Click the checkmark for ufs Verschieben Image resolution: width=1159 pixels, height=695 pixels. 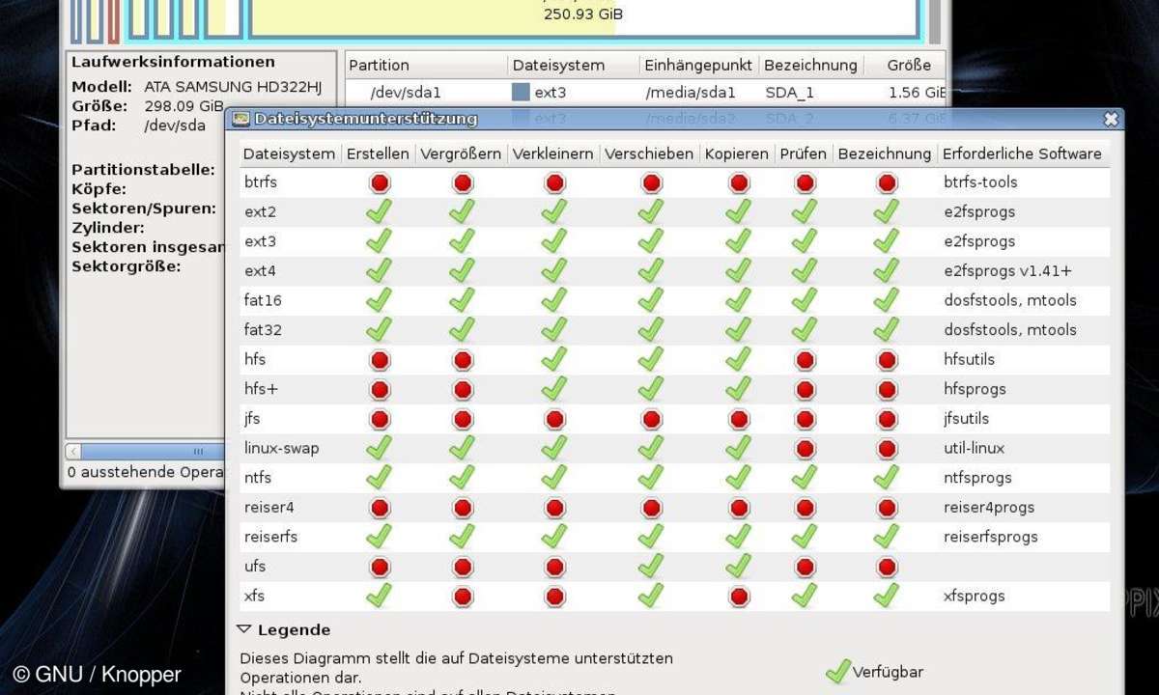tap(652, 566)
